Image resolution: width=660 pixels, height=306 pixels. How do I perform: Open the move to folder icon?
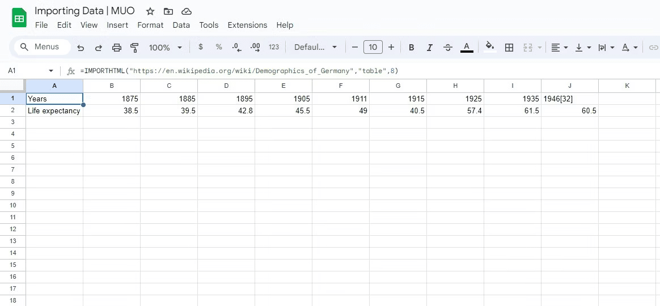(168, 11)
